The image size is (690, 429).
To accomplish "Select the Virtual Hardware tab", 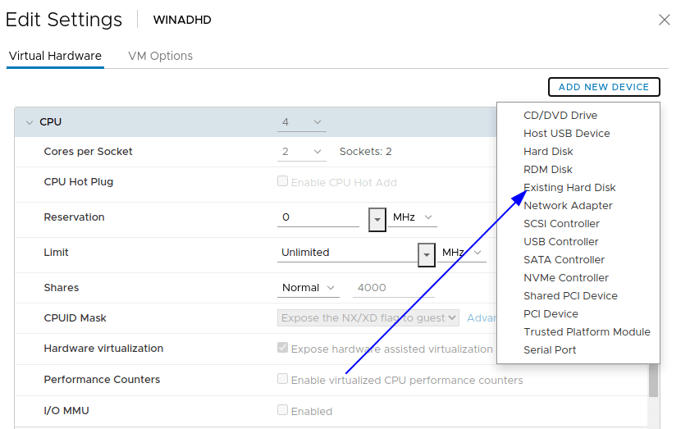I will point(55,56).
